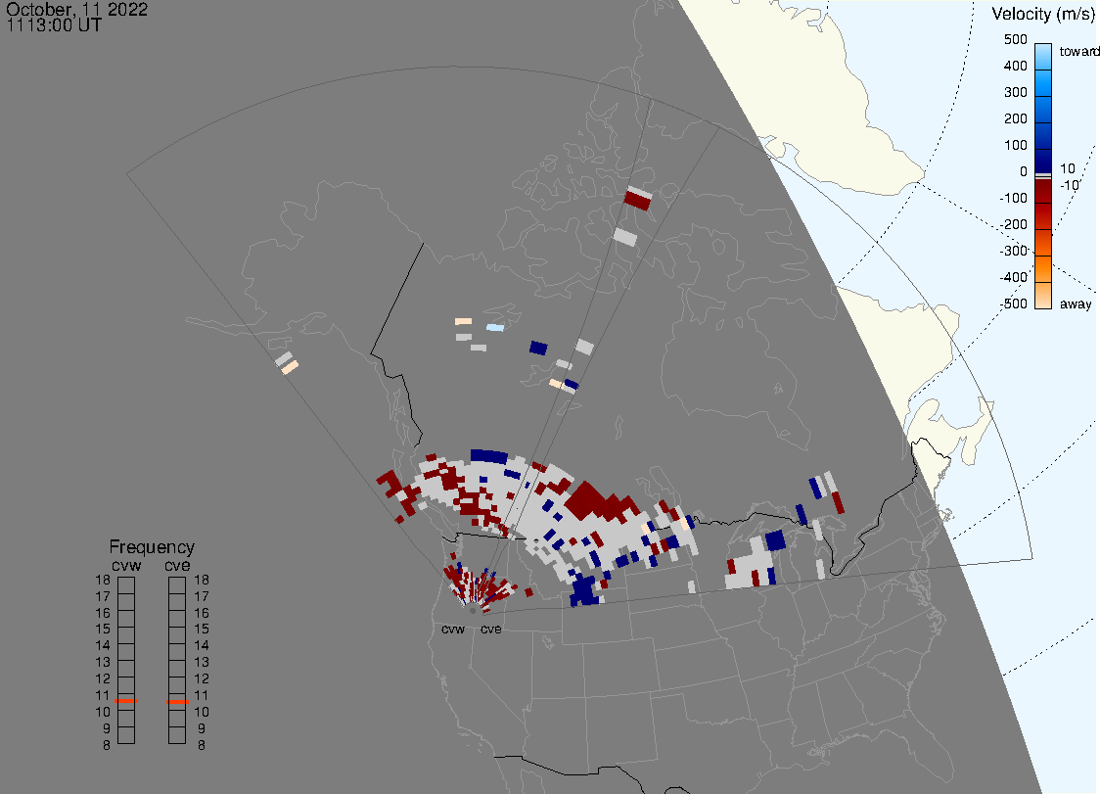
Task: Click the 500 tick label on the velocity scale
Action: (x=1016, y=39)
